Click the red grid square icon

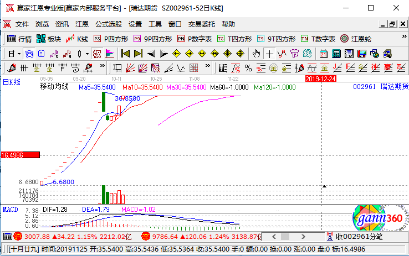(194, 68)
